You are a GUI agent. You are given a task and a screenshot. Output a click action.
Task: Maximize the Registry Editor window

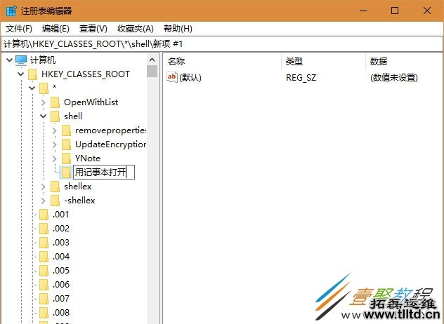(395, 11)
